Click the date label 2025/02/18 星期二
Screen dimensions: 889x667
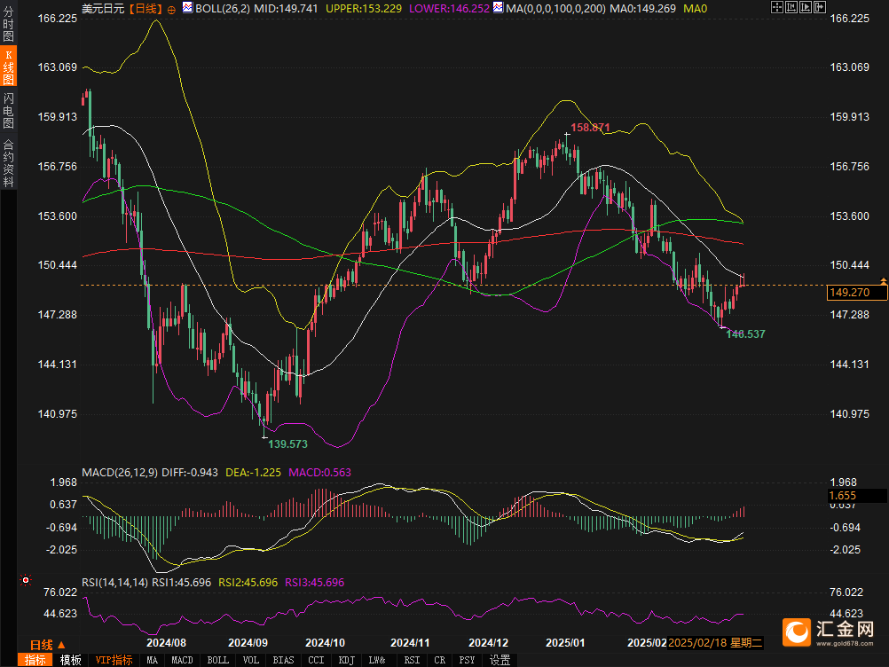(715, 643)
